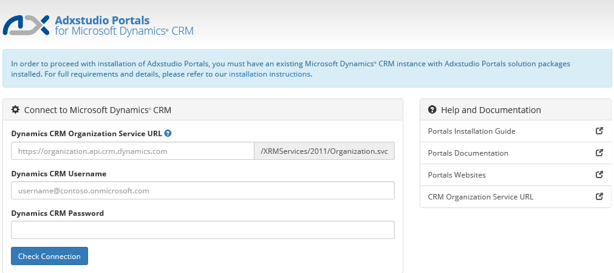The image size is (614, 273).
Task: Click external-link icon for CRM Organization Service URL
Action: tap(599, 196)
